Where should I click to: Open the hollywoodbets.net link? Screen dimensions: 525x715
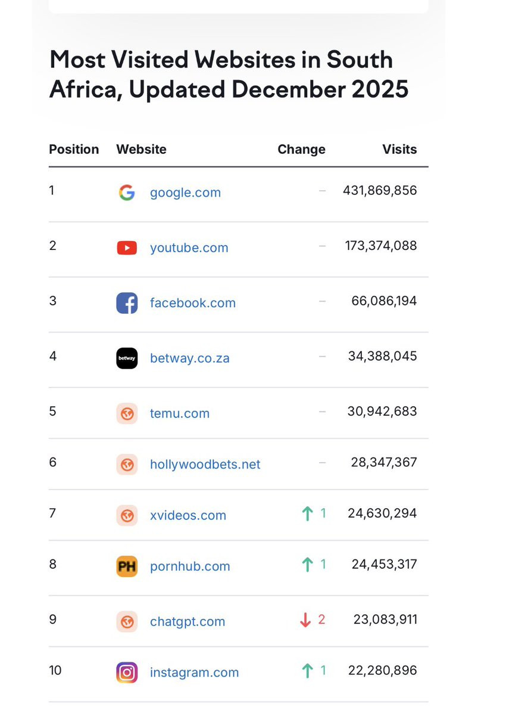click(x=205, y=465)
